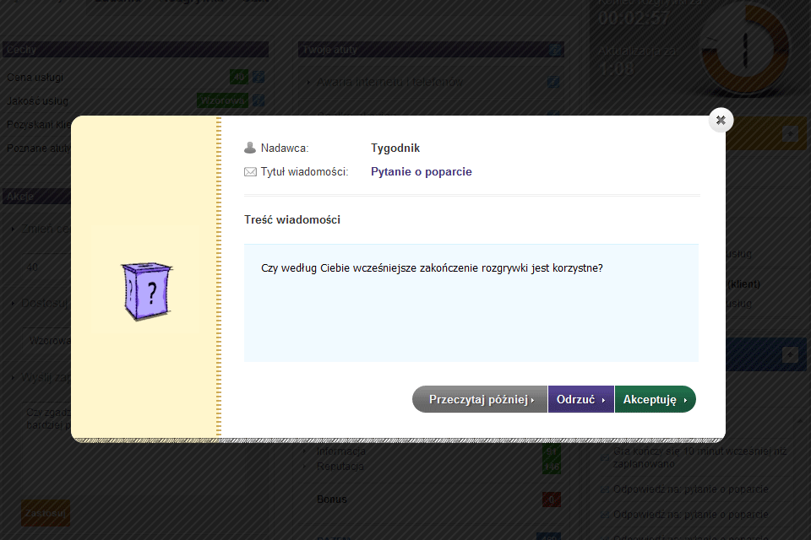Click the sender name Tygodnik
This screenshot has width=811, height=540.
(x=395, y=148)
